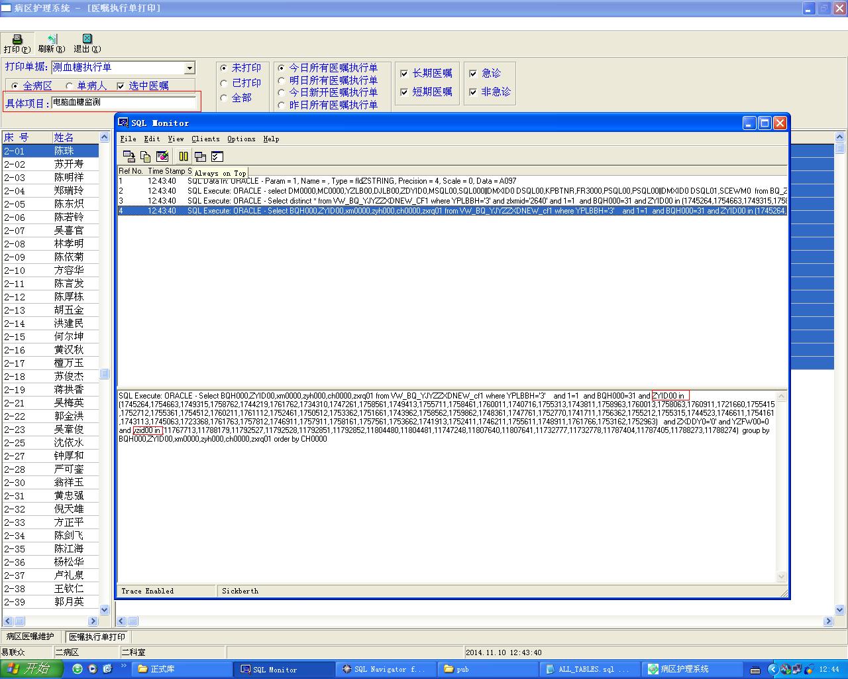
Task: Toggle the Always on Top icon
Action: 200,156
